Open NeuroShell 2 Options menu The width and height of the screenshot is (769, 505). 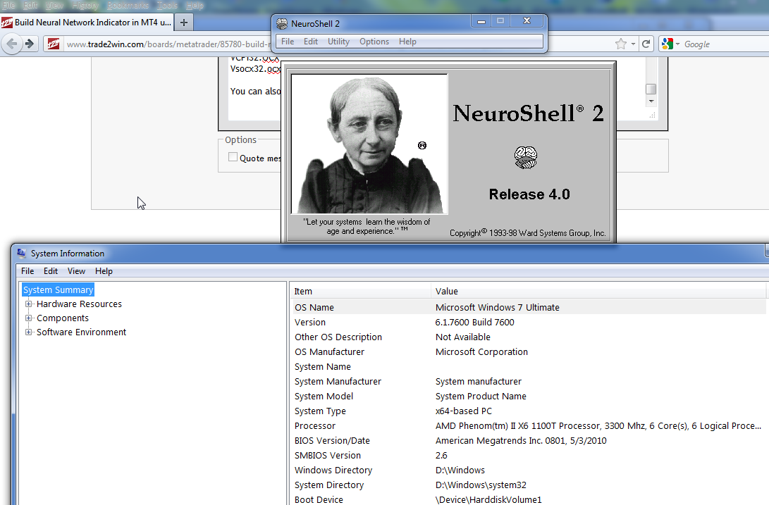374,42
